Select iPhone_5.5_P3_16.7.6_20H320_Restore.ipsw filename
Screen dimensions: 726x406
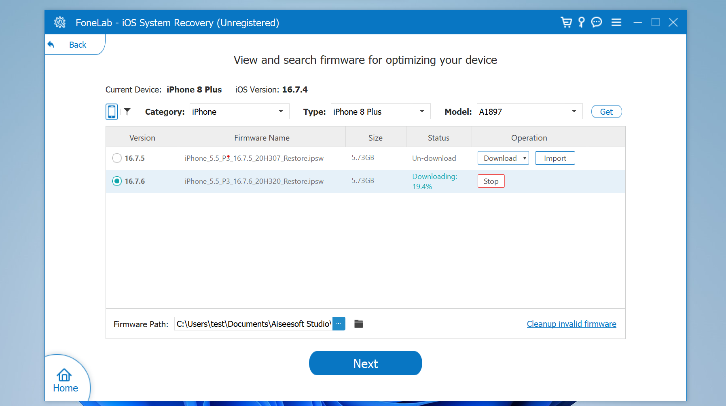[x=254, y=181]
